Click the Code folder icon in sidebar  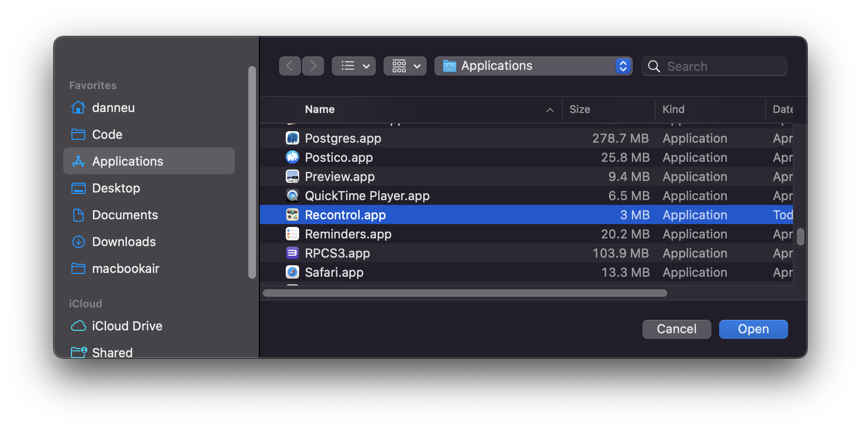point(78,134)
